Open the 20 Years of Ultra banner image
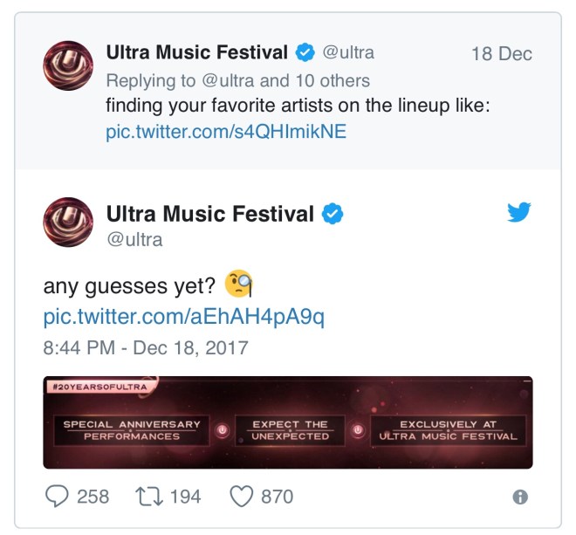 point(288,422)
